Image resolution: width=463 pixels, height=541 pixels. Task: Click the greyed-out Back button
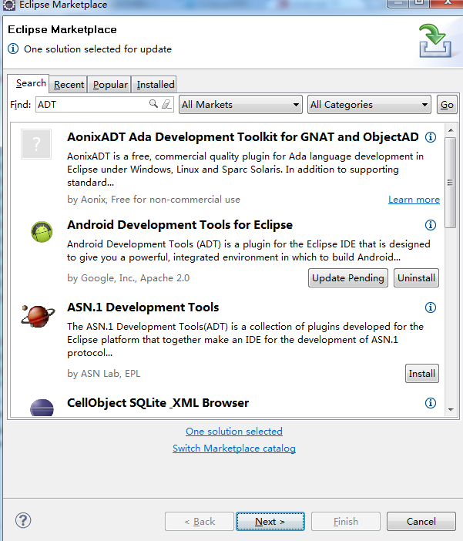point(200,521)
